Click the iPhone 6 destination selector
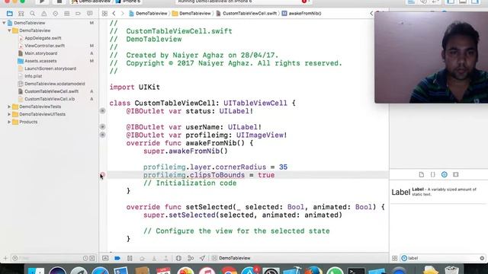Screen dimensions: 488x274 click(128, 2)
